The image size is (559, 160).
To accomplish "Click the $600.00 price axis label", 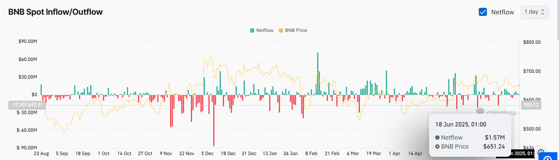I will pos(532,99).
